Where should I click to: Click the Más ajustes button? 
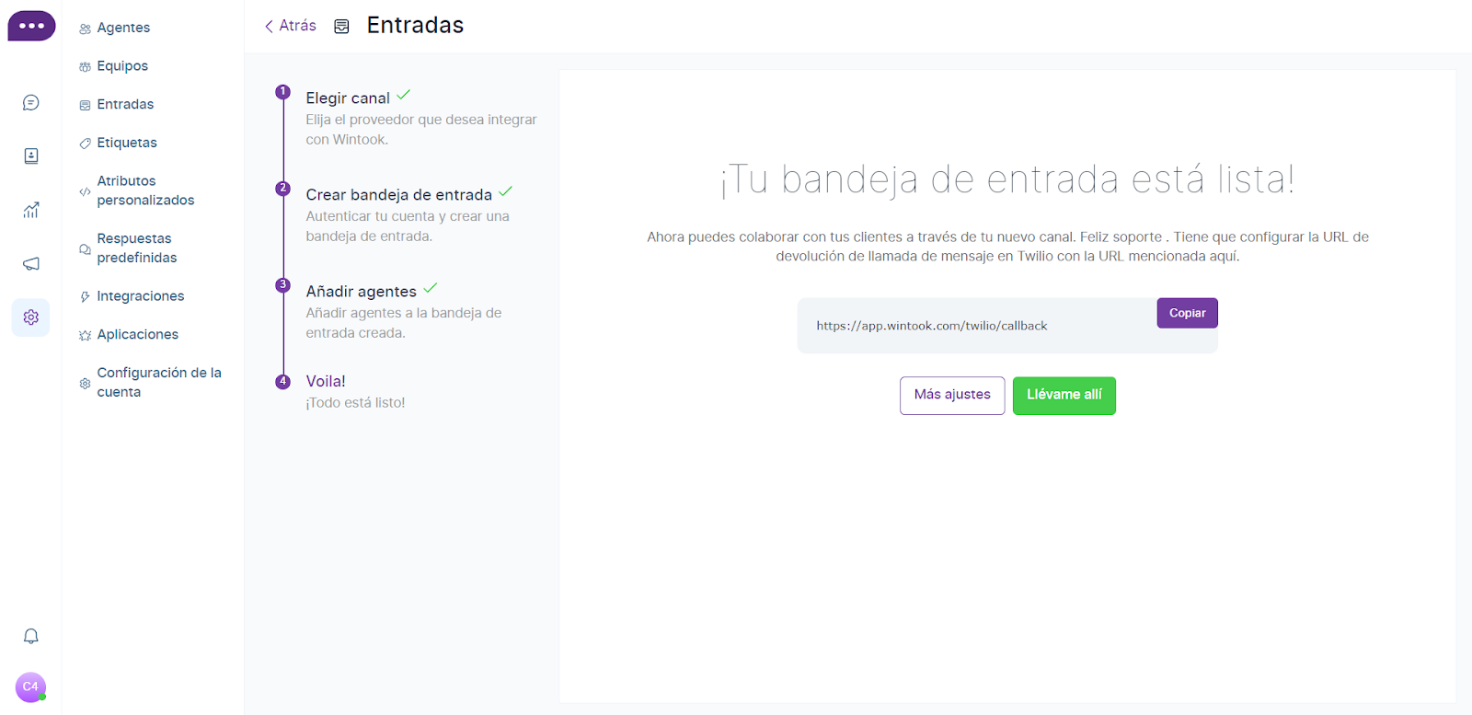point(952,396)
